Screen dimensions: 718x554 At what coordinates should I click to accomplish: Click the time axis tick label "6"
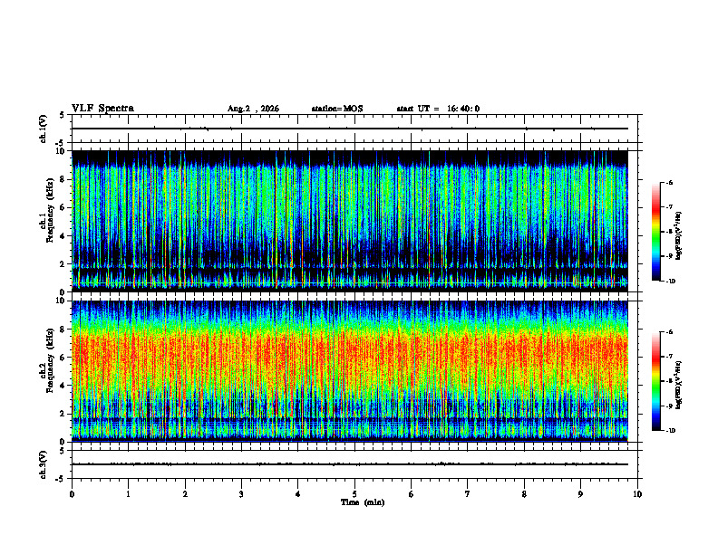point(411,494)
